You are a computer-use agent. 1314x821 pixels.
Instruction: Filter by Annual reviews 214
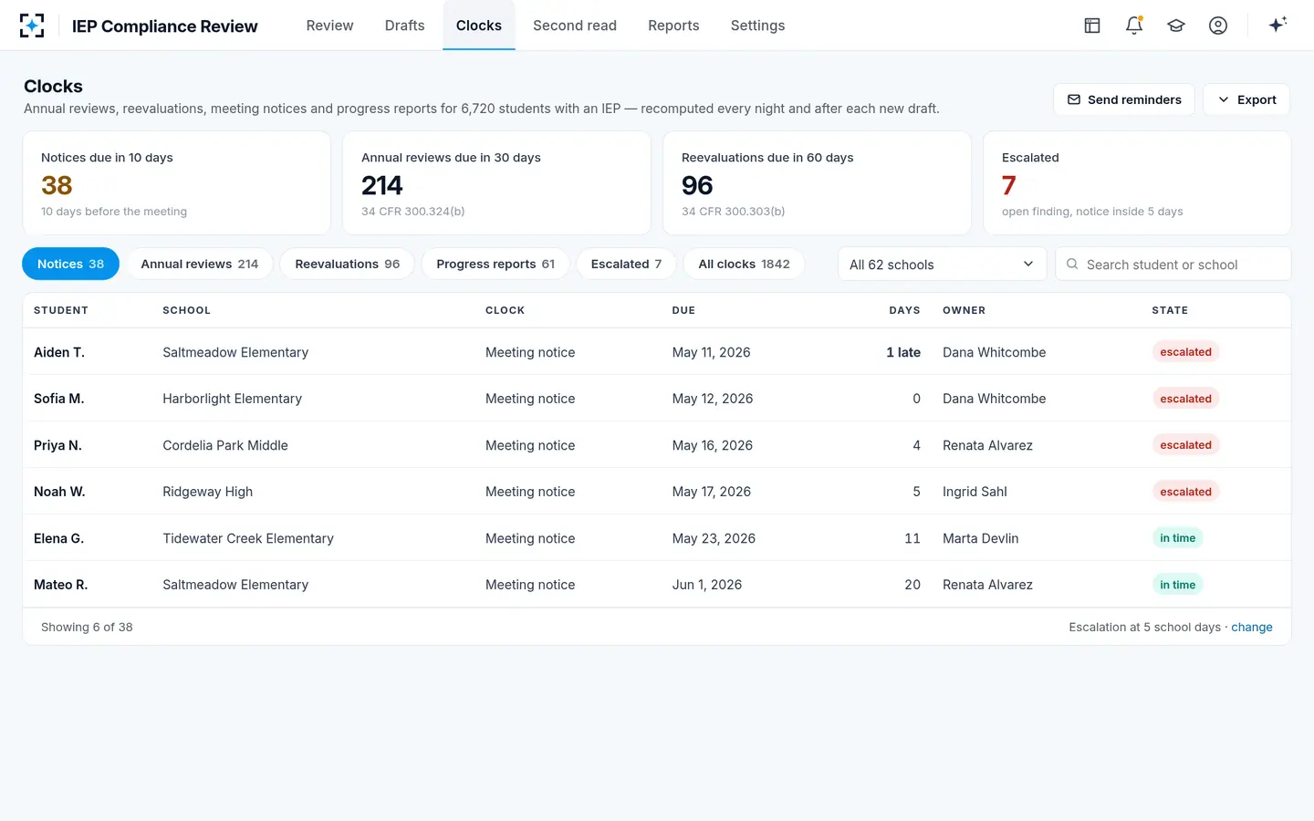click(x=199, y=264)
